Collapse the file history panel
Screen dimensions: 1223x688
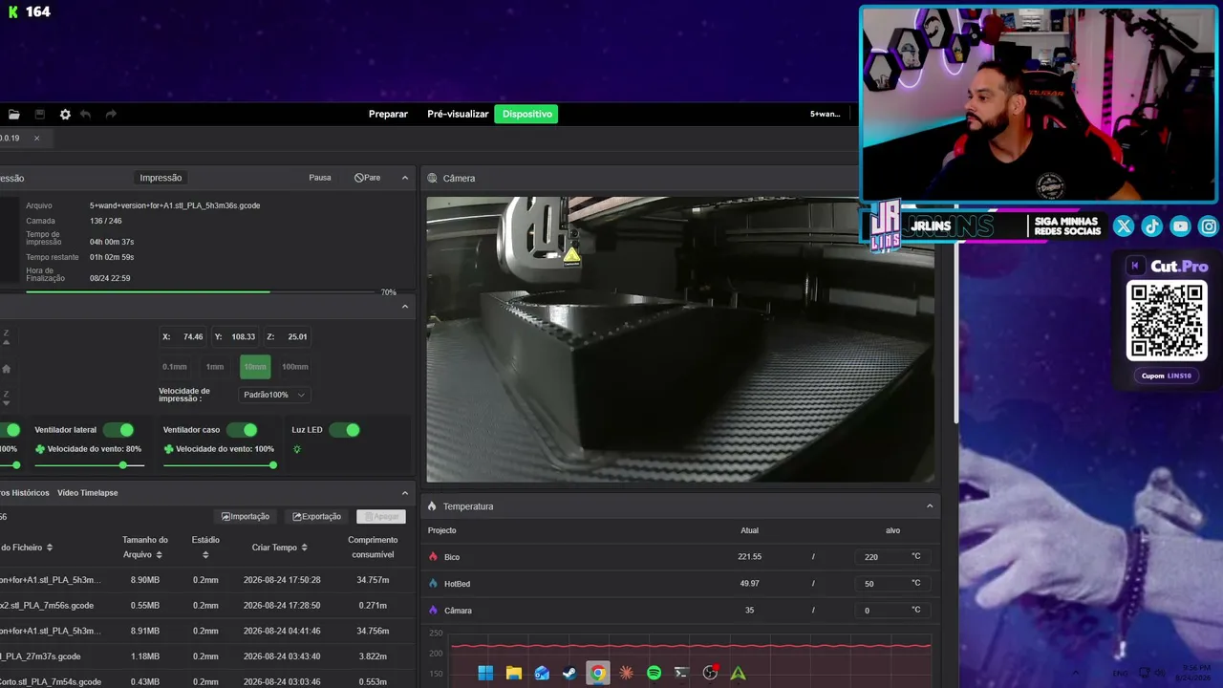coord(405,493)
